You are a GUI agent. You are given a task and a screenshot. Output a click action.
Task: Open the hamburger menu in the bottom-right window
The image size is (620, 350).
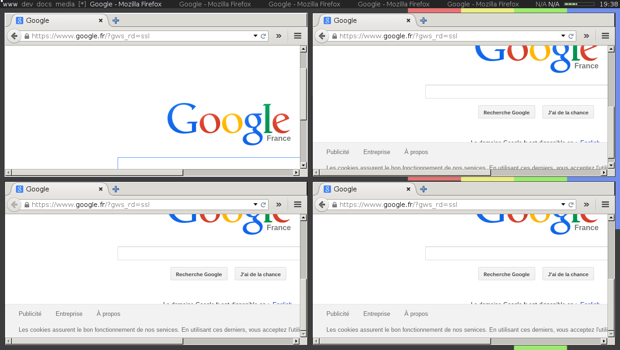(605, 205)
